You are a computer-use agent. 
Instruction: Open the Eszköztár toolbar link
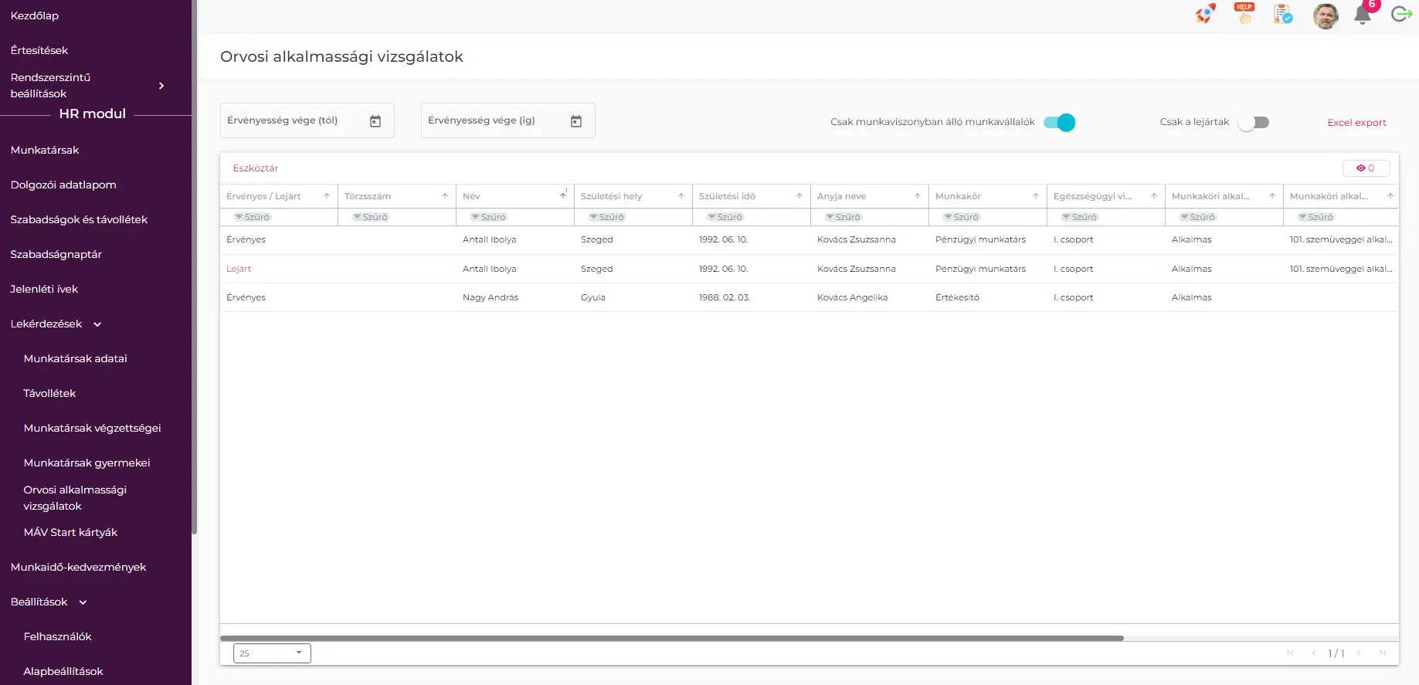coord(256,168)
